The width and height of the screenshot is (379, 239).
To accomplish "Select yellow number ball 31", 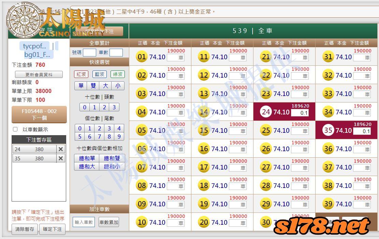I will click(x=328, y=57).
